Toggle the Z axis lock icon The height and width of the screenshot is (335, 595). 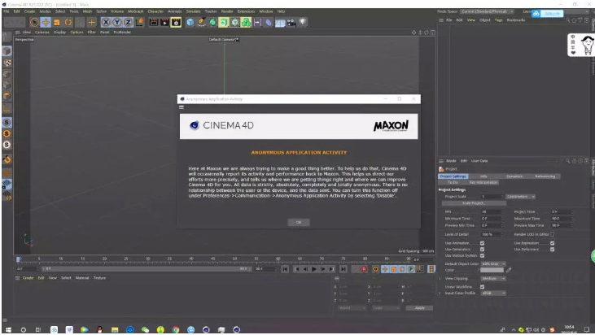point(128,24)
